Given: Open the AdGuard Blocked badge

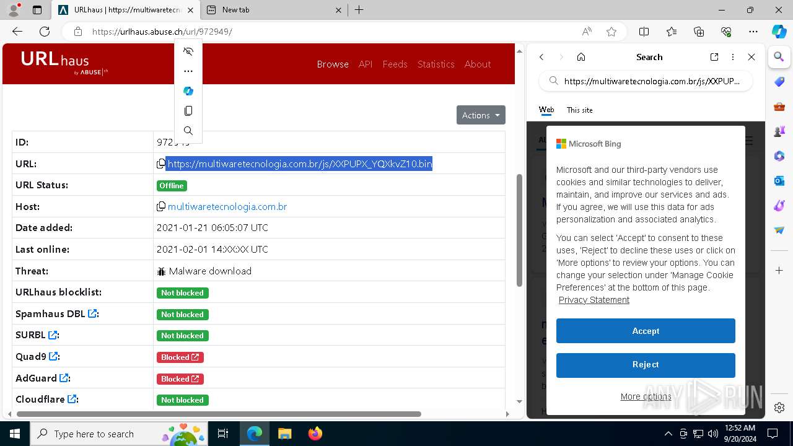Looking at the screenshot, I should pyautogui.click(x=180, y=378).
